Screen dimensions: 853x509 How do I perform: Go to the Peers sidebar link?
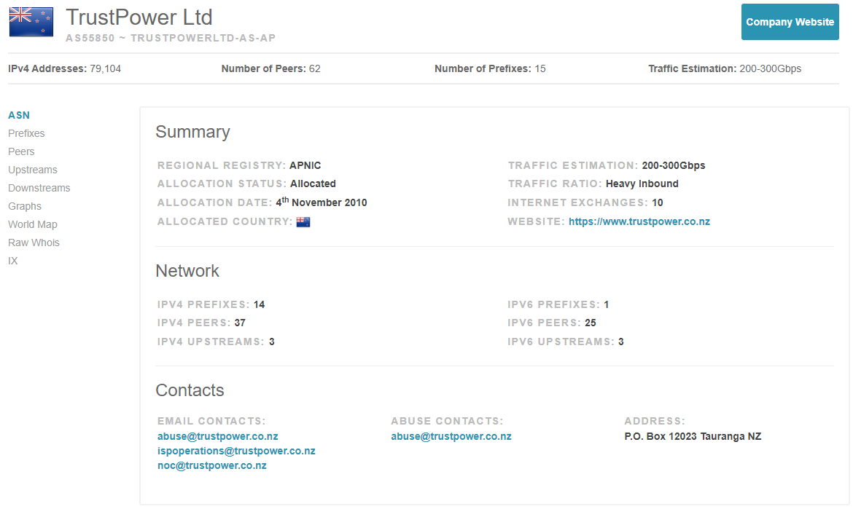point(21,151)
